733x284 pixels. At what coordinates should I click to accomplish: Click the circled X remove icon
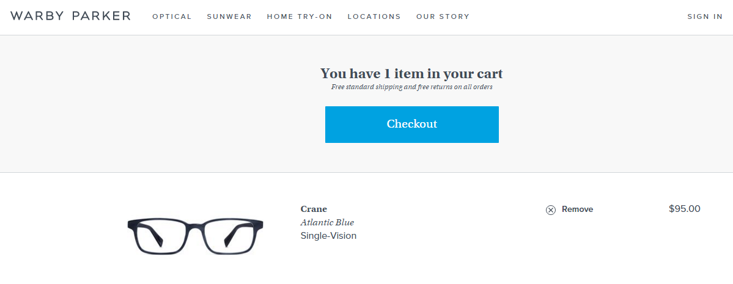tap(551, 209)
